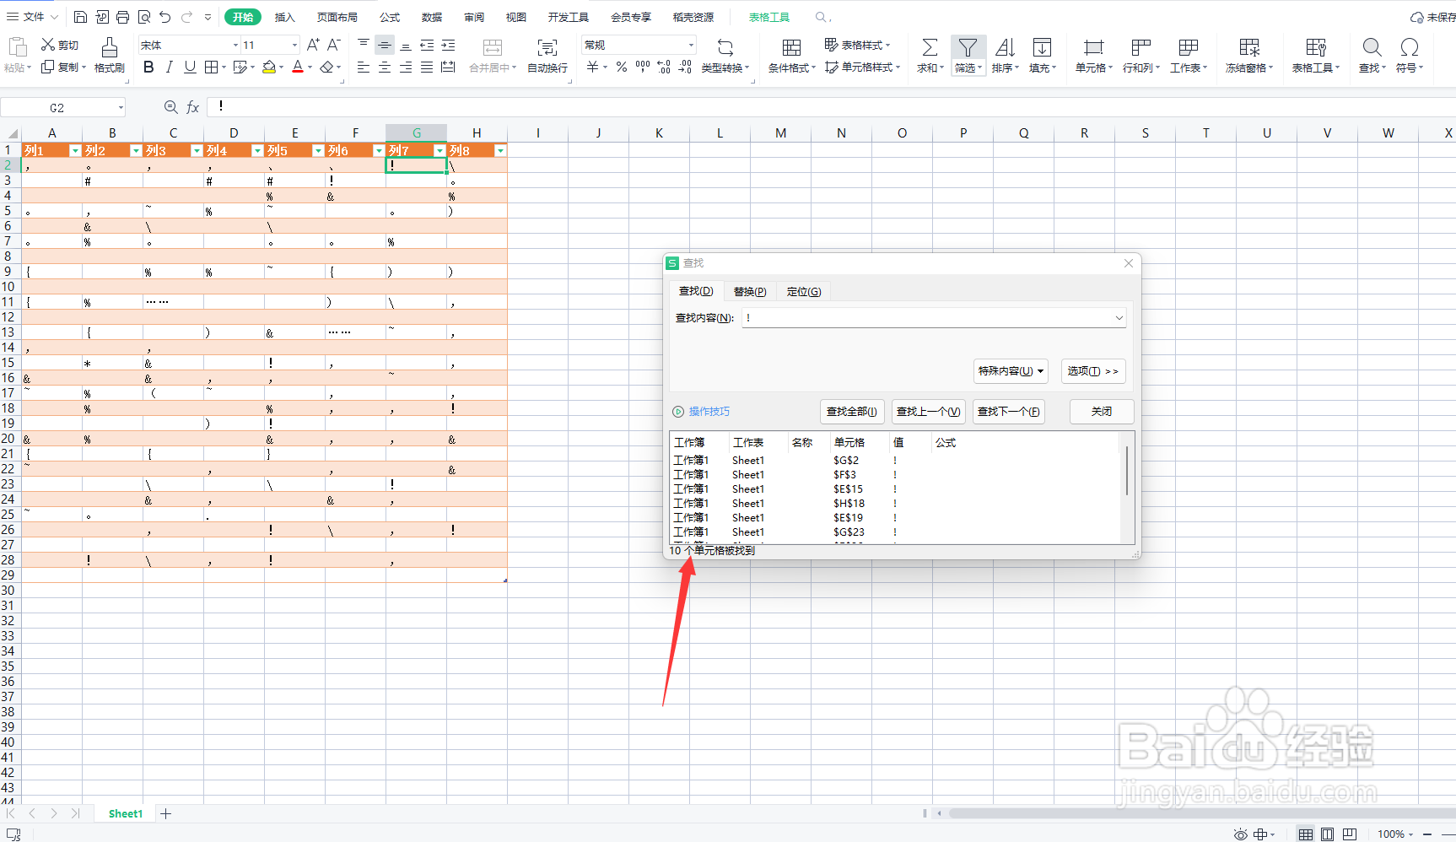The image size is (1456, 842).
Task: Toggle Italic formatting
Action: [170, 67]
